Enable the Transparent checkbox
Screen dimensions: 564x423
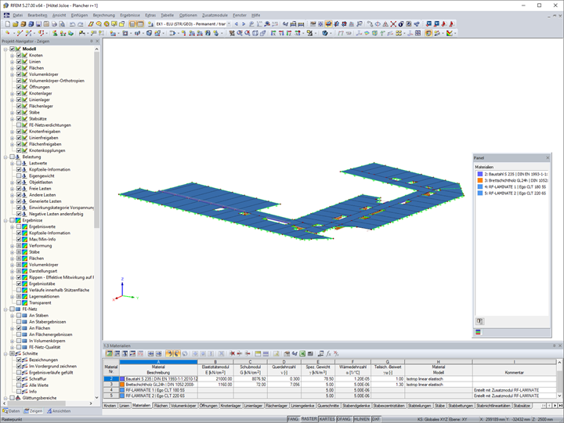coord(19,303)
